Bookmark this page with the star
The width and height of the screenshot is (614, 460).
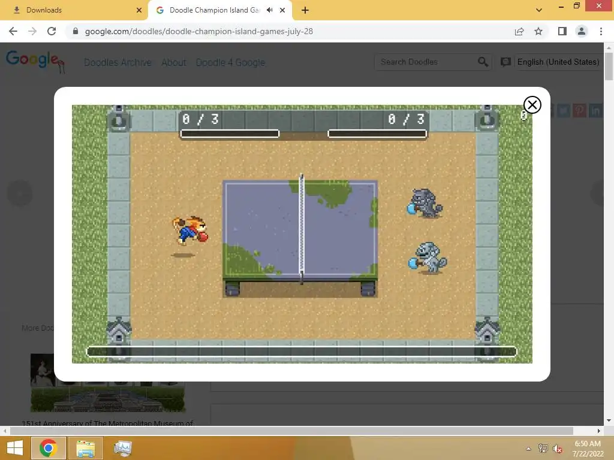click(538, 31)
